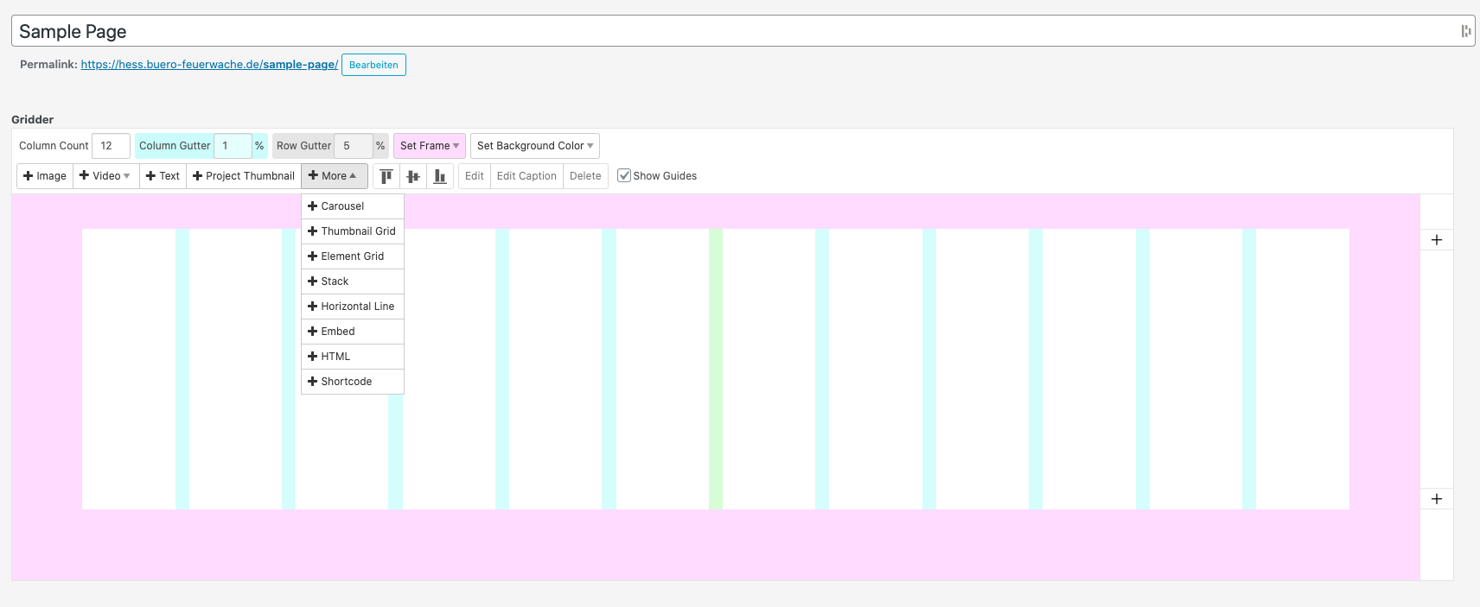Open the Video dropdown
The height and width of the screenshot is (607, 1480).
(x=105, y=176)
